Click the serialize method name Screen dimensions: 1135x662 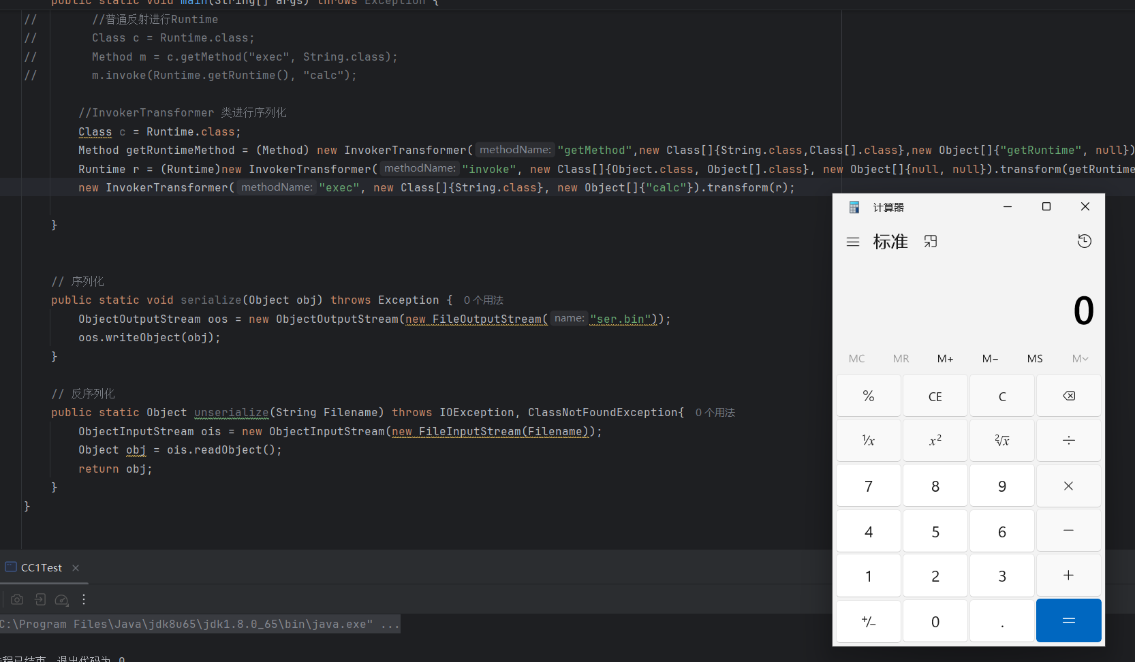(211, 300)
